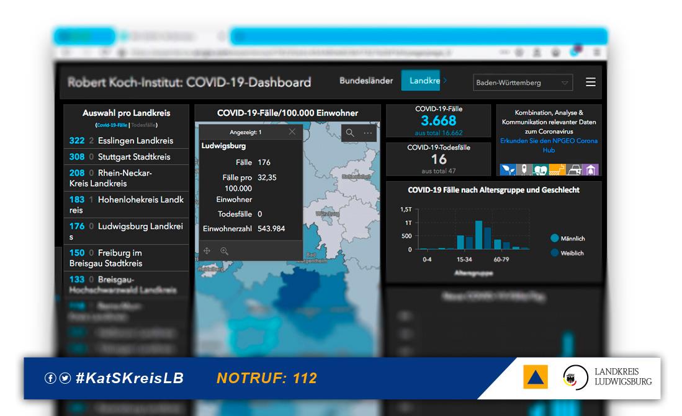Viewport: 682px width, 416px height.
Task: Click the tallest bar in the age group chart
Action: (x=478, y=235)
